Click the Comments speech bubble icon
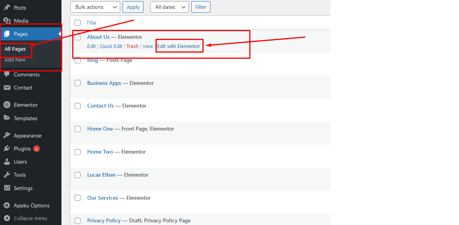 7,74
